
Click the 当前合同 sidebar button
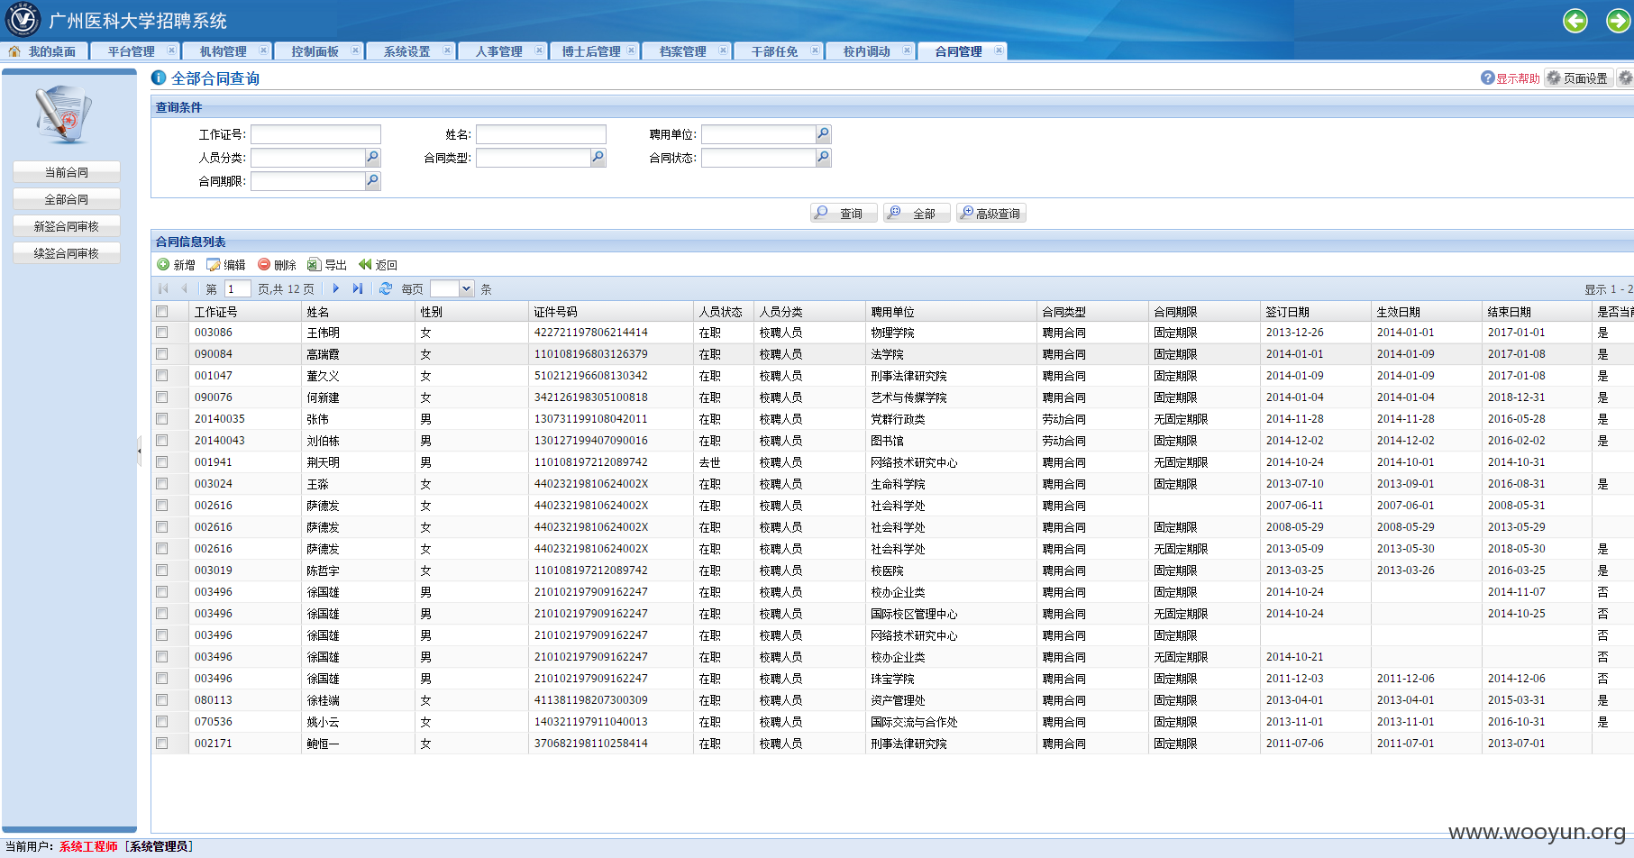(67, 172)
